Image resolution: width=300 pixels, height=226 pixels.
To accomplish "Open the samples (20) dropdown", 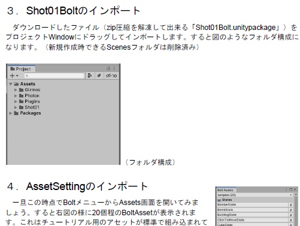I will coord(255,195).
